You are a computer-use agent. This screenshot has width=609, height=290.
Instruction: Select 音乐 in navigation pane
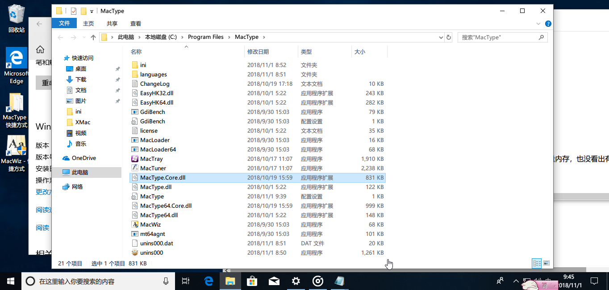click(x=81, y=144)
